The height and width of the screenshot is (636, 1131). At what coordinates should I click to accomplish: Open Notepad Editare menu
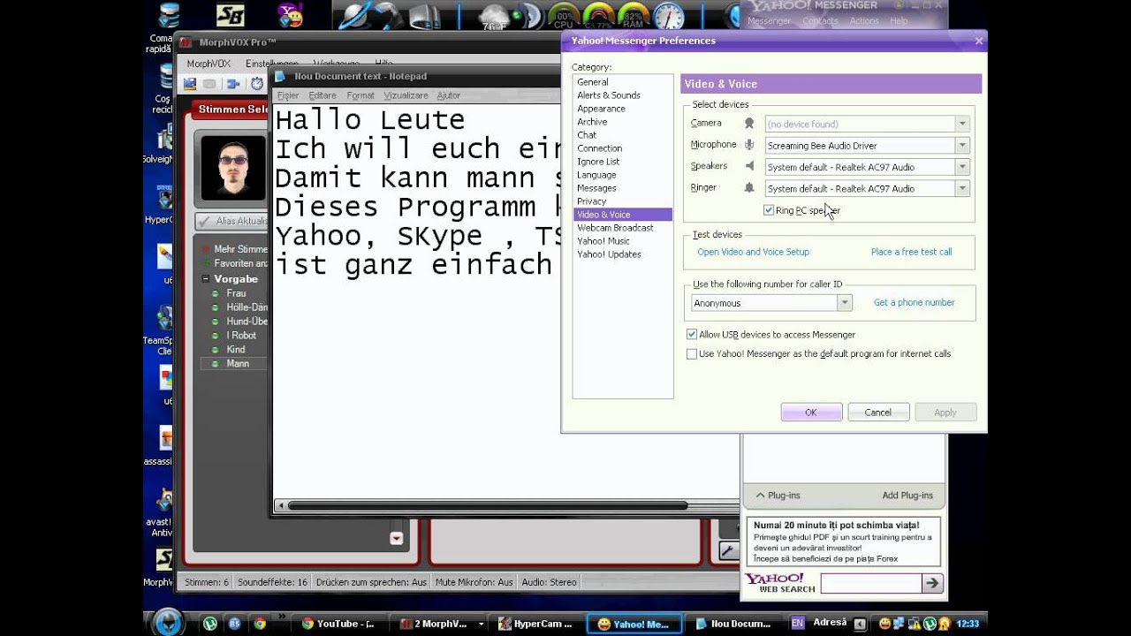pos(323,95)
